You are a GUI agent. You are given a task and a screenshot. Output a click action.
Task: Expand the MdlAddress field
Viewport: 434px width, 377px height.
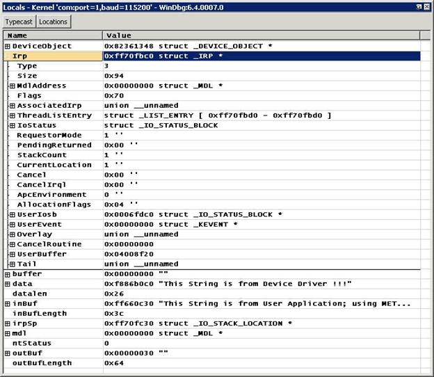tap(12, 86)
